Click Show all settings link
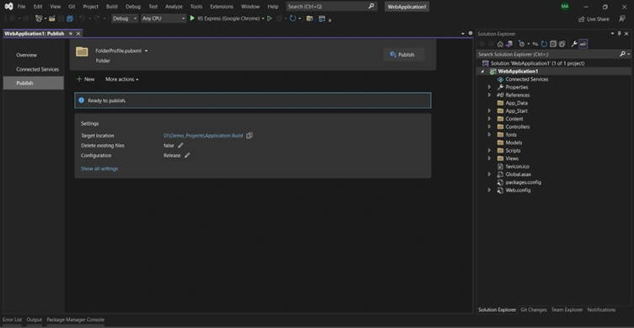Image resolution: width=634 pixels, height=328 pixels. 99,169
